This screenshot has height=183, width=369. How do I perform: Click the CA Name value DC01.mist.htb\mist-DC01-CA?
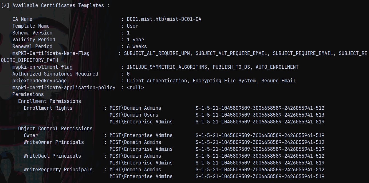166,19
